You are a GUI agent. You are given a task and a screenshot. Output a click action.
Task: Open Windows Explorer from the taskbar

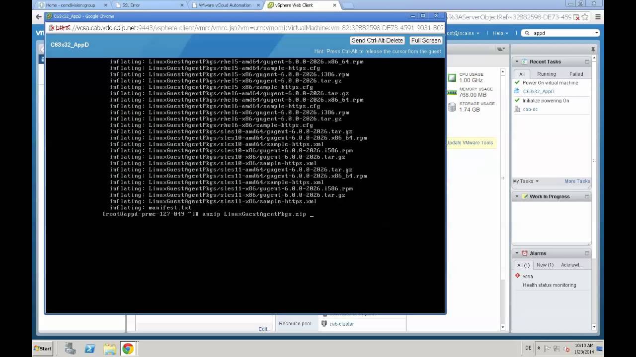point(109,349)
